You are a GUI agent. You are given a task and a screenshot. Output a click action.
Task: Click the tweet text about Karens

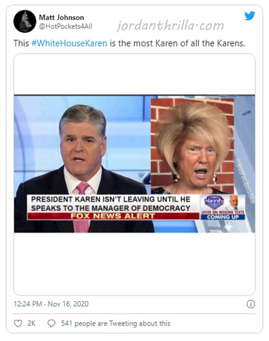130,43
